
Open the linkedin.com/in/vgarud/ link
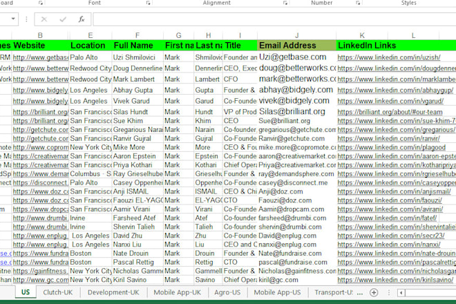(x=390, y=102)
